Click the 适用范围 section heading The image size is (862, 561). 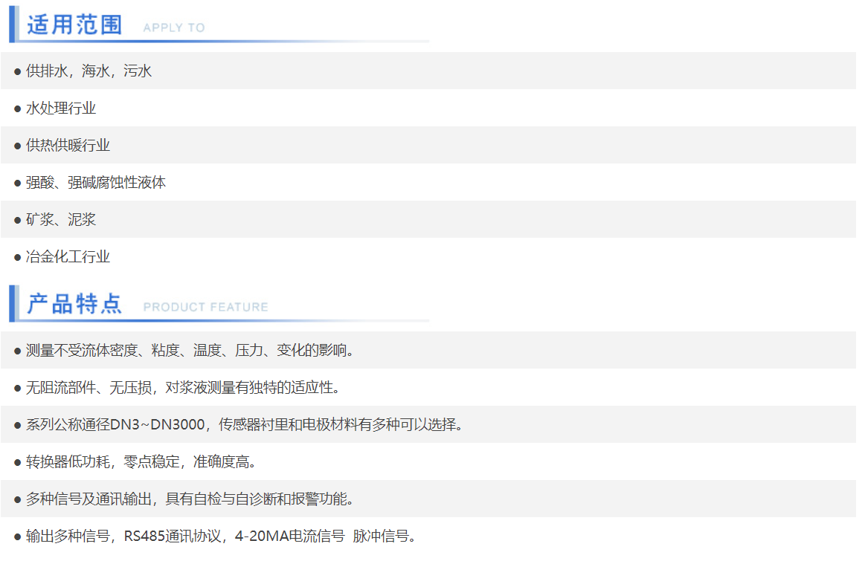point(74,25)
